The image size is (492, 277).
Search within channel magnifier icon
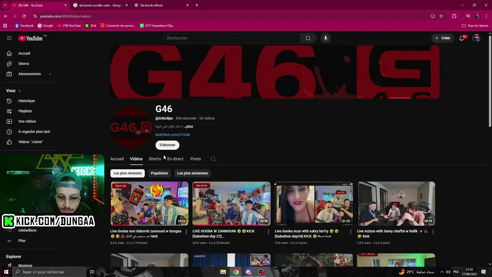click(x=213, y=159)
